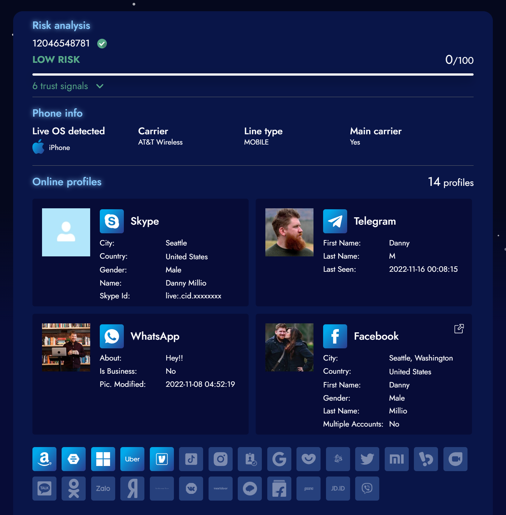Click Skype name Danny Millio
The width and height of the screenshot is (506, 515).
point(186,283)
